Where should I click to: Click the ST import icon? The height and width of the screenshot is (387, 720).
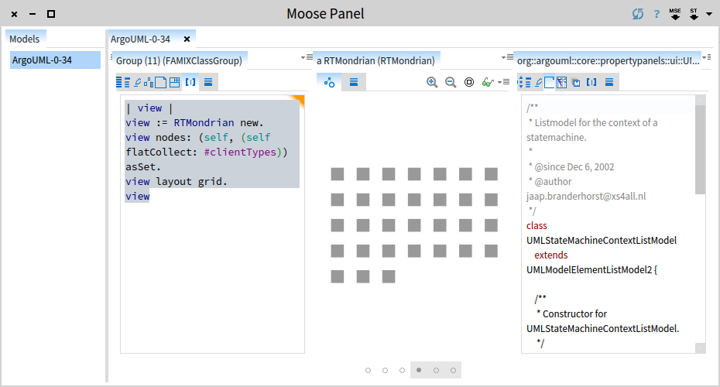(694, 13)
